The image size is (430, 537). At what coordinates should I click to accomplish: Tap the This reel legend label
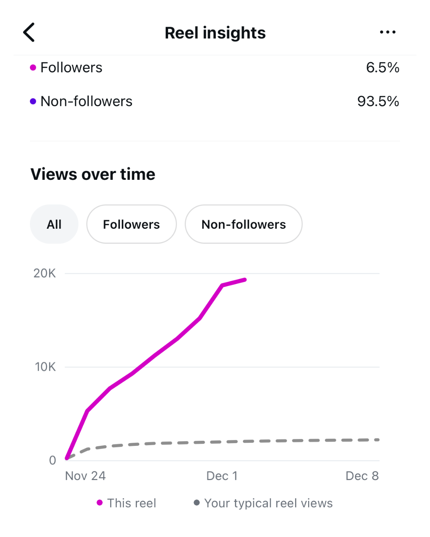coord(132,503)
